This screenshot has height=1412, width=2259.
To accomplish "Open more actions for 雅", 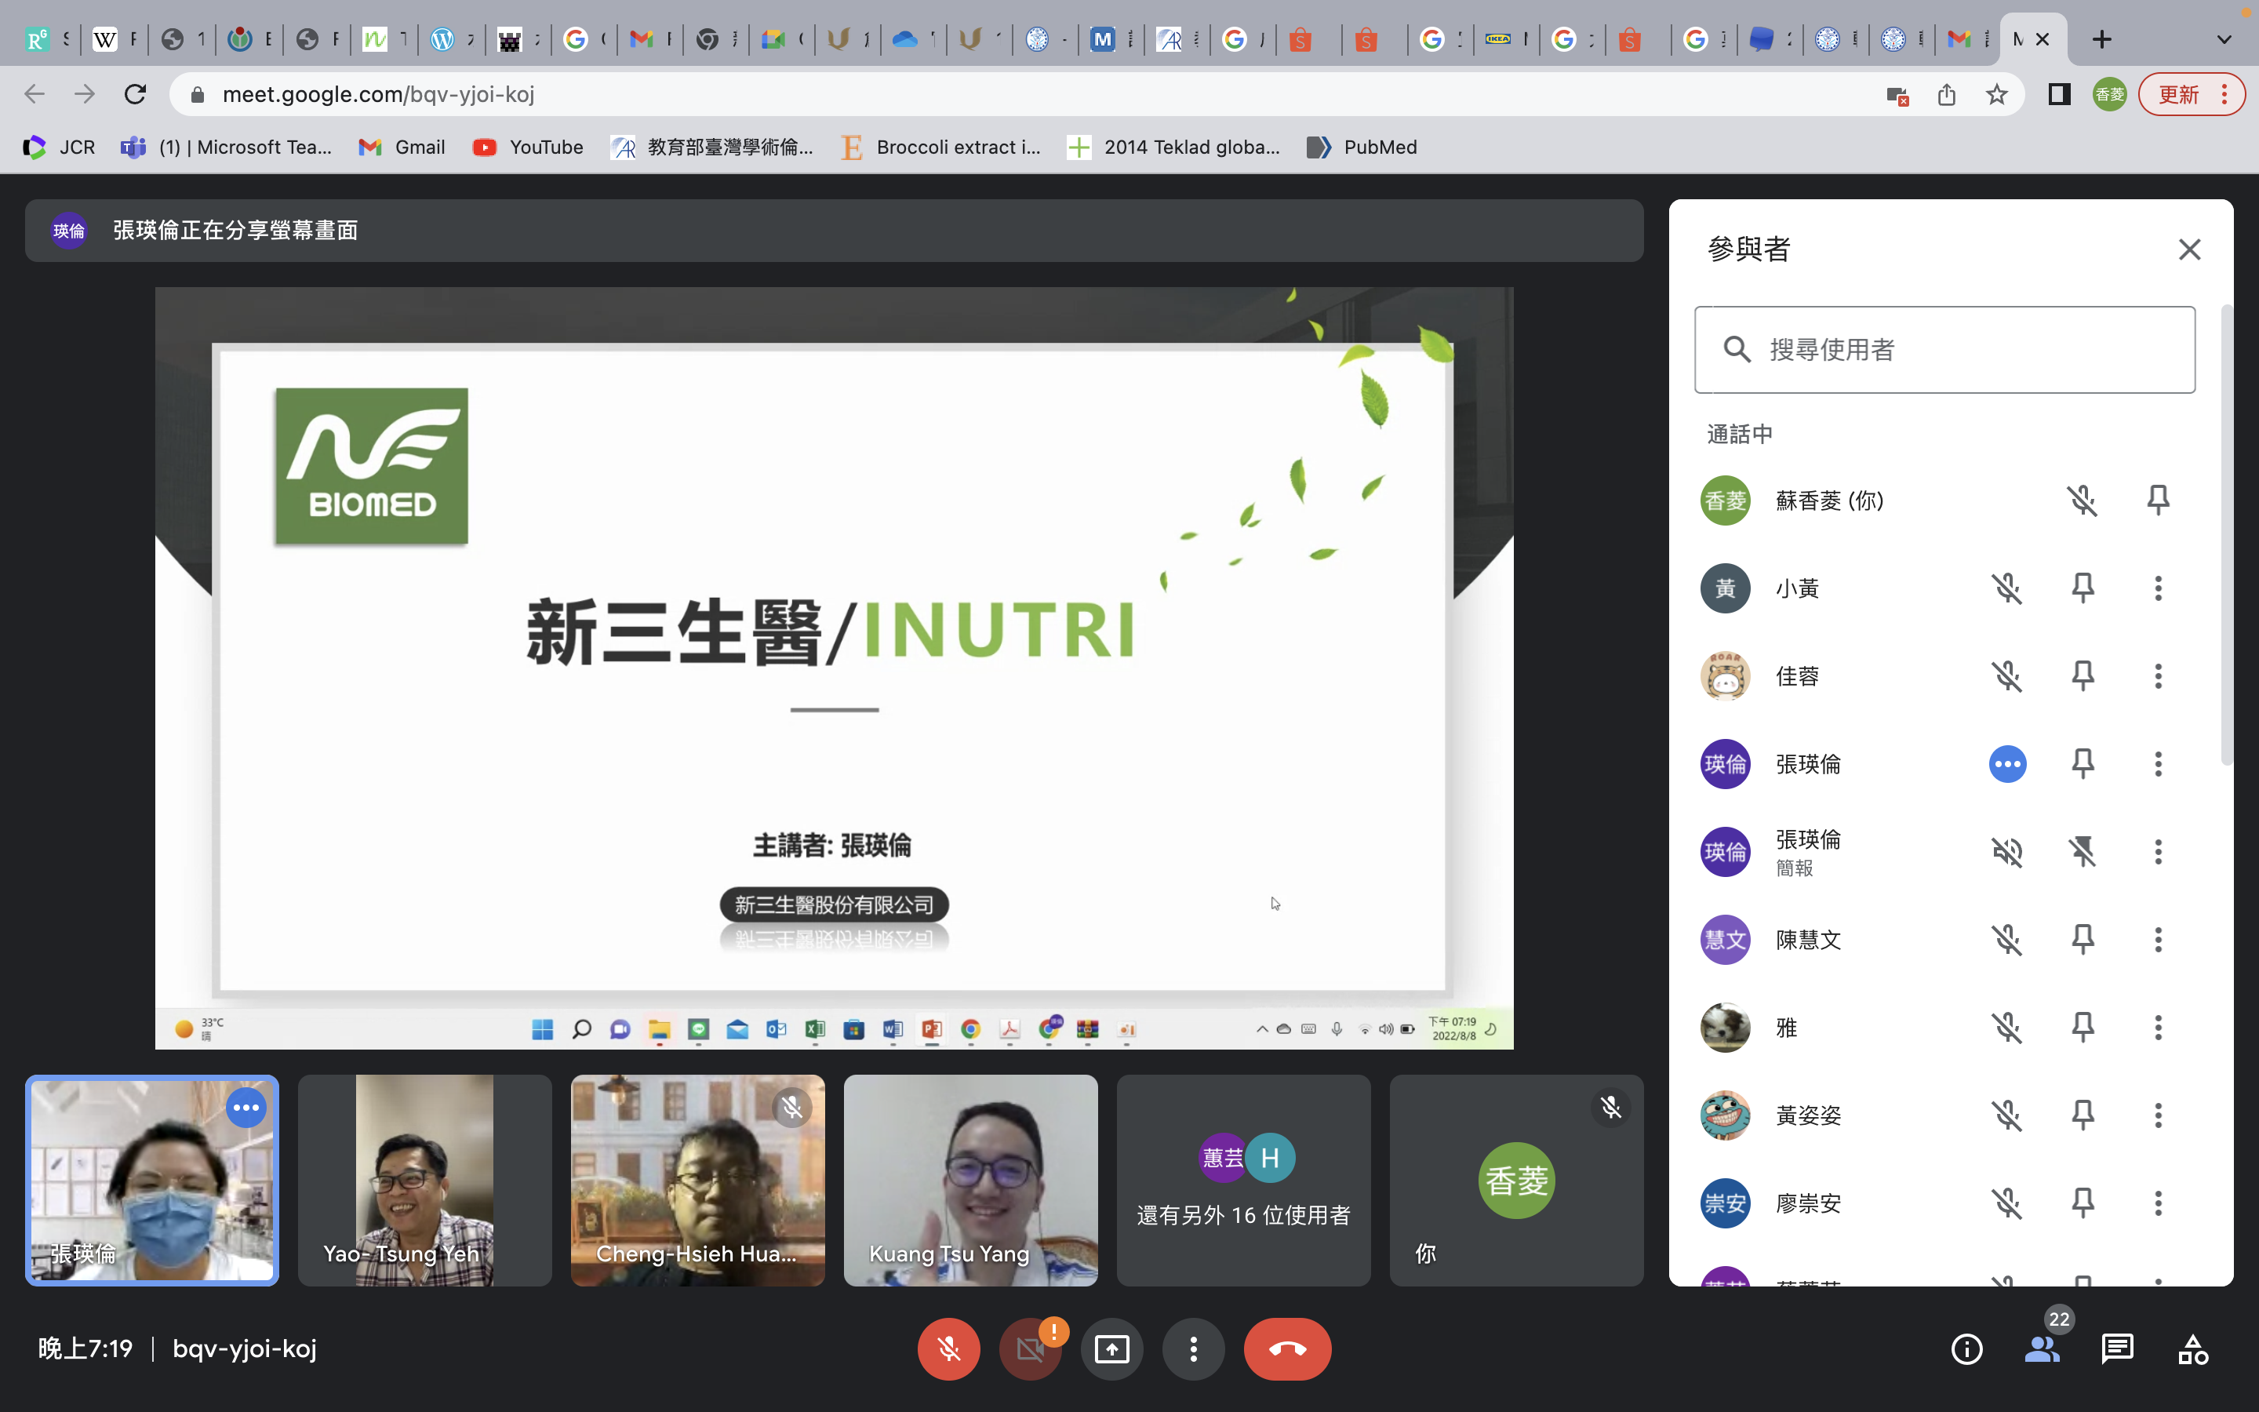I will coord(2157,1028).
